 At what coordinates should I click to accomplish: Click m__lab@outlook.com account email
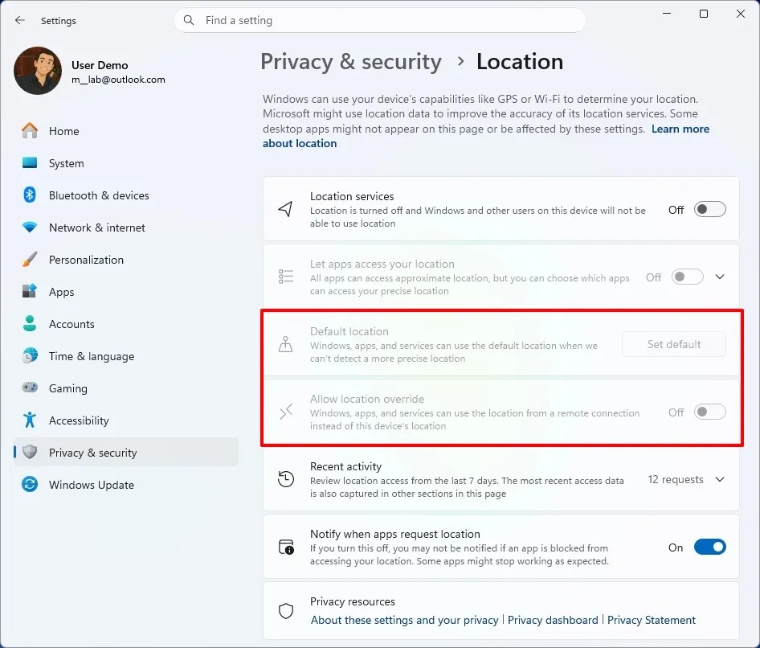(118, 80)
